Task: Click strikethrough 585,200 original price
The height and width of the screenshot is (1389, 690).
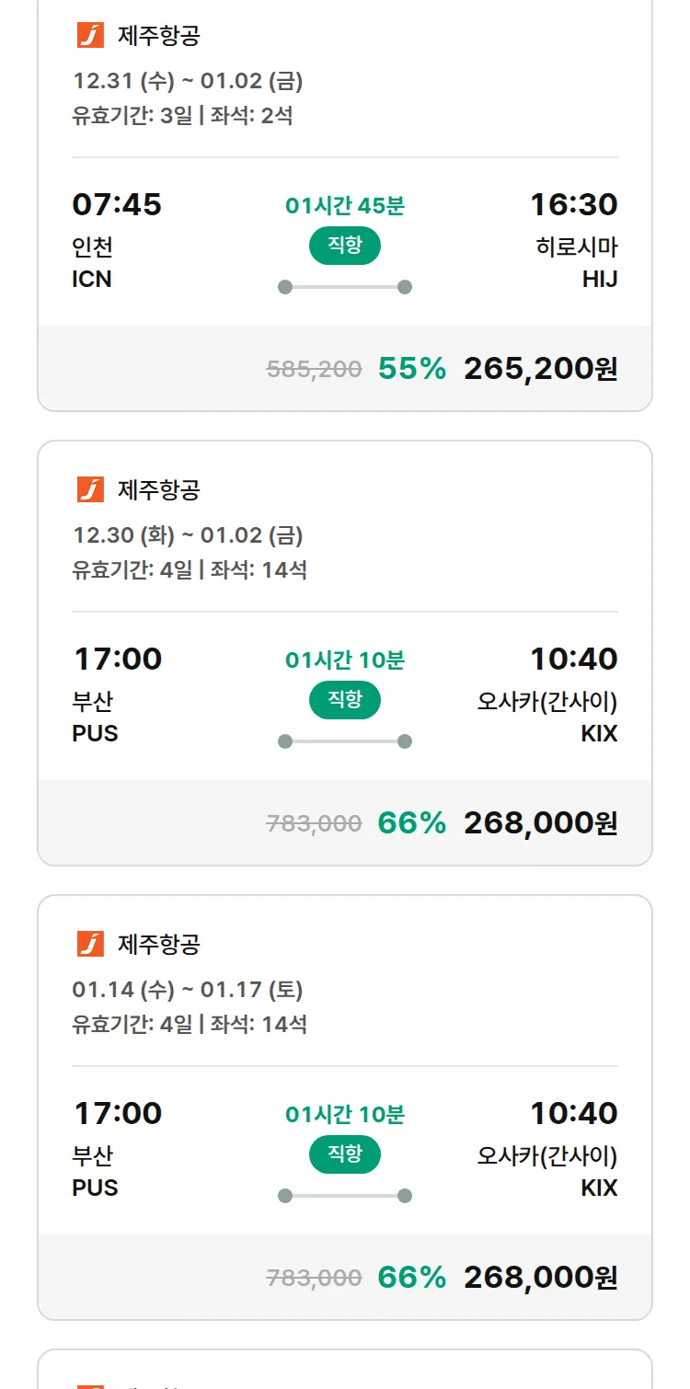Action: [314, 370]
